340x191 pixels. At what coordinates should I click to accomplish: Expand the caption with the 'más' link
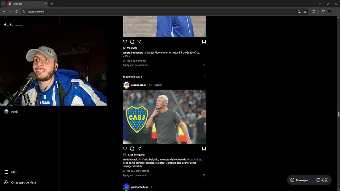point(127,56)
